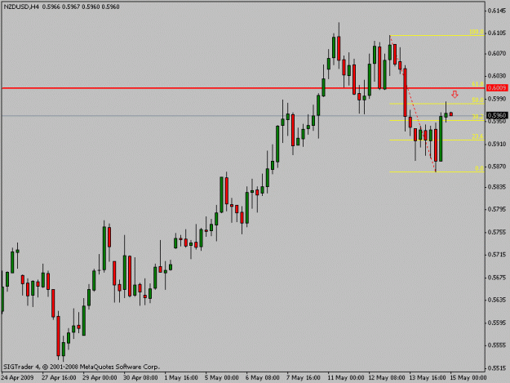This screenshot has width=510, height=383.
Task: Select the dotted red Fibonacci trend line
Action: (413, 104)
